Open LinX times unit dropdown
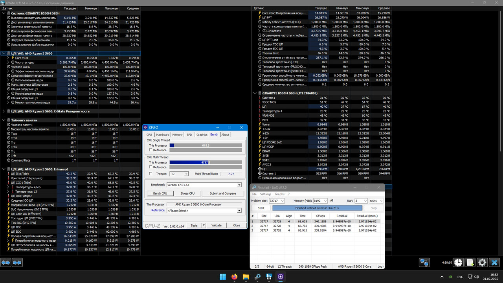Screen dimensions: 503x283 pos(380,200)
